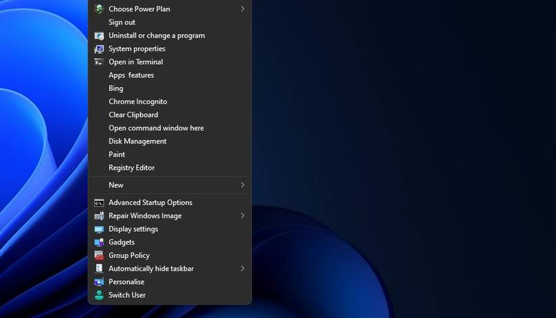Expand the Automatically hide taskbar submenu arrow
Viewport: 556px width, 318px height.
coord(243,268)
